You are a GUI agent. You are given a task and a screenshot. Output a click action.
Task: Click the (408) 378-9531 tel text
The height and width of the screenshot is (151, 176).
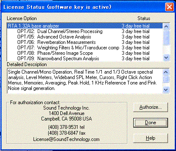tap(66, 127)
